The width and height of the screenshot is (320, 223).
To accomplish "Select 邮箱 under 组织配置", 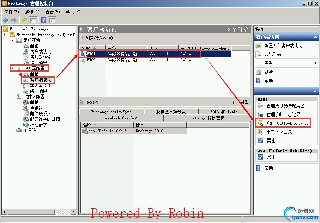I will point(34,46).
